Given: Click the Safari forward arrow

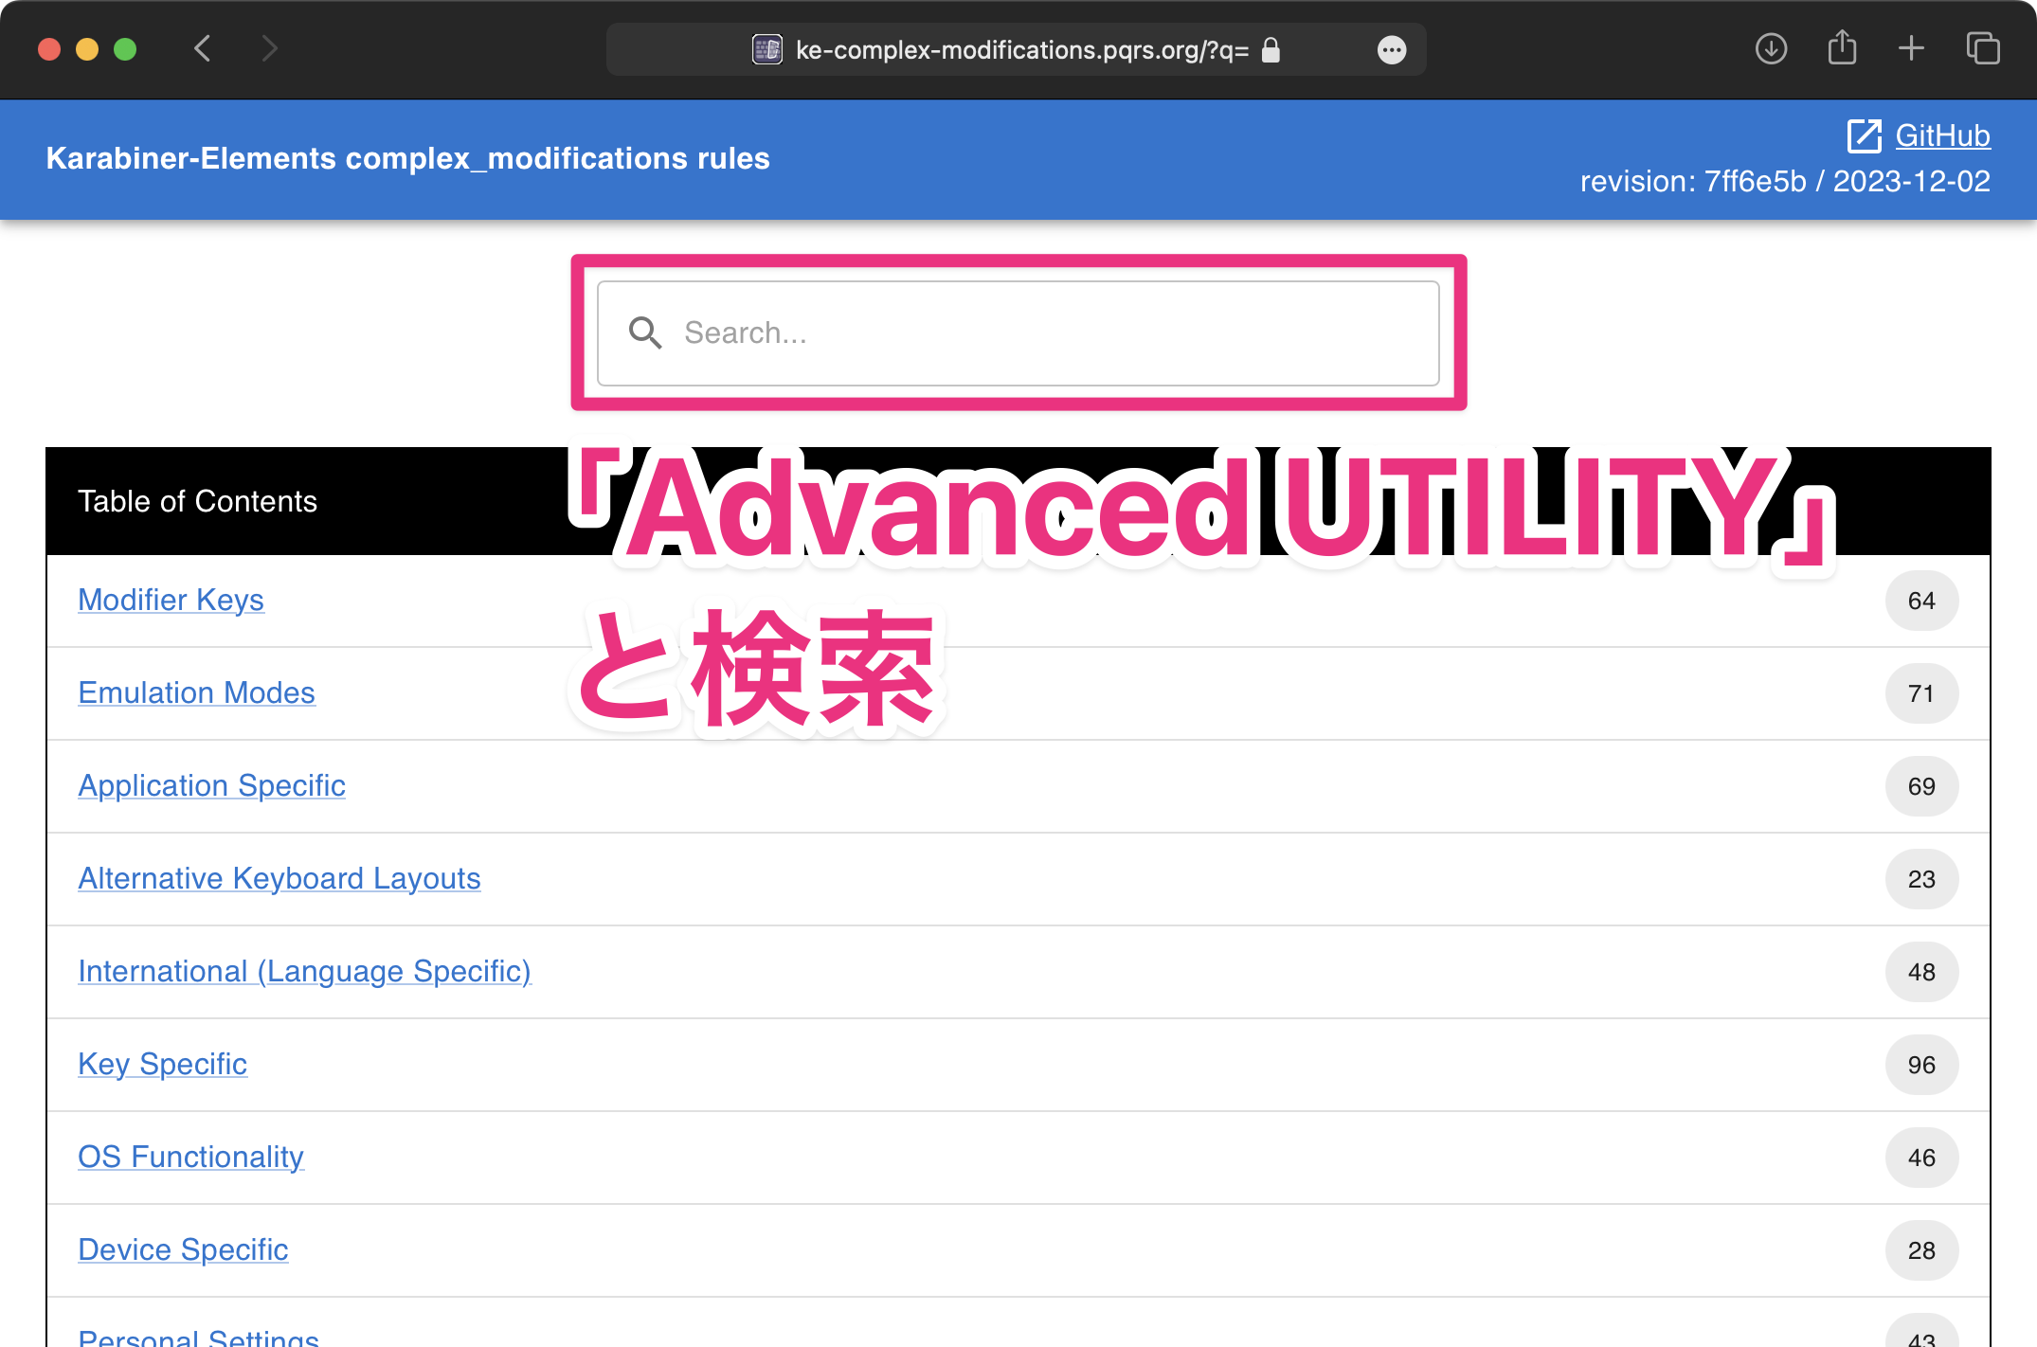Looking at the screenshot, I should [269, 48].
